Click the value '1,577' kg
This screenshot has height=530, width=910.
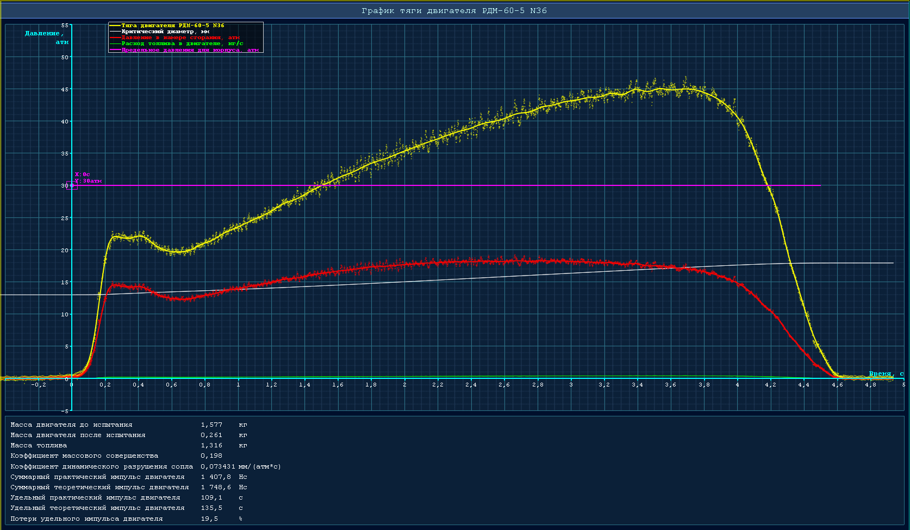point(211,425)
